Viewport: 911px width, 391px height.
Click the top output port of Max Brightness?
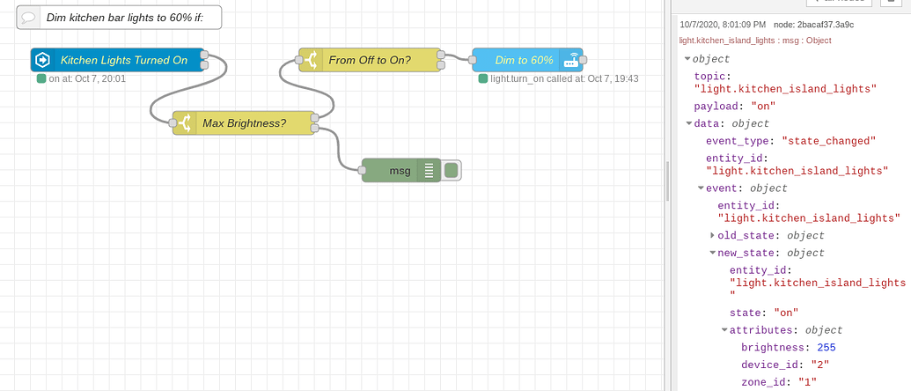tap(314, 117)
